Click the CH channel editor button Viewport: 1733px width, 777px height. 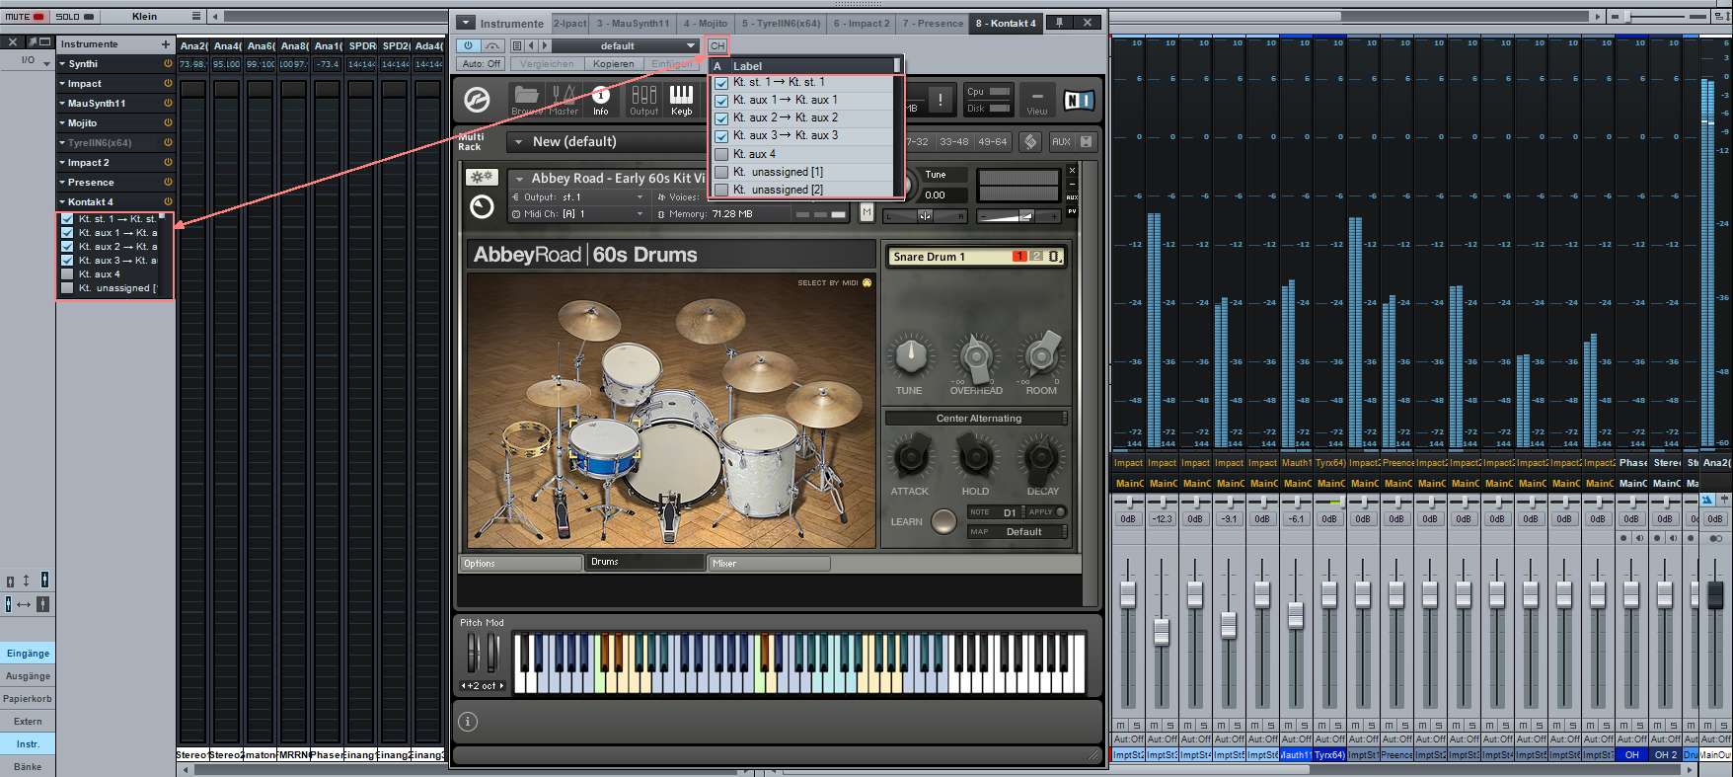pos(717,46)
